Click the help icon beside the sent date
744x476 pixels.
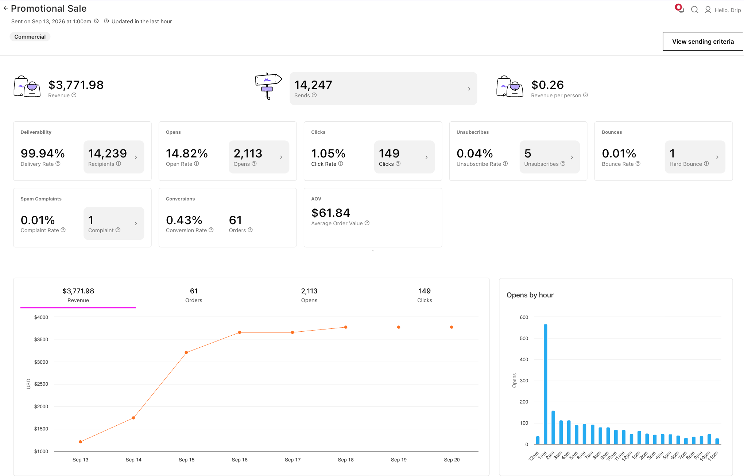[x=96, y=21]
